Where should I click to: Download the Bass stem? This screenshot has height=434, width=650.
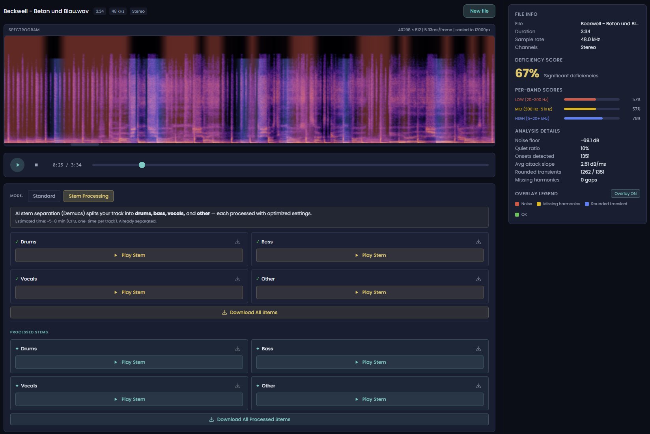(x=478, y=241)
